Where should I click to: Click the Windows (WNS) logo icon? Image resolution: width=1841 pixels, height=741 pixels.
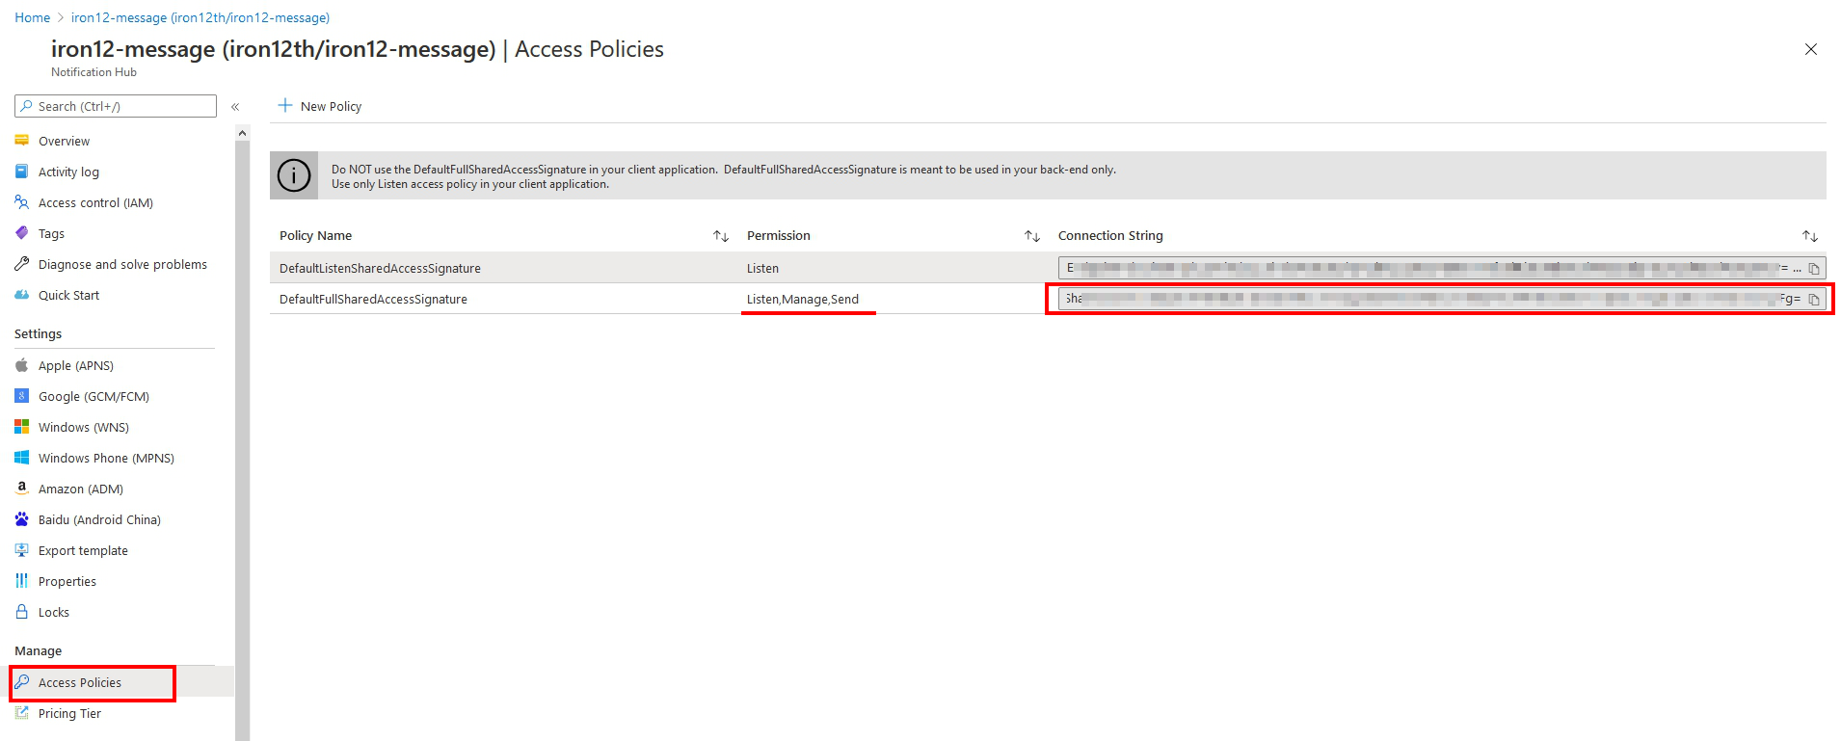[21, 427]
